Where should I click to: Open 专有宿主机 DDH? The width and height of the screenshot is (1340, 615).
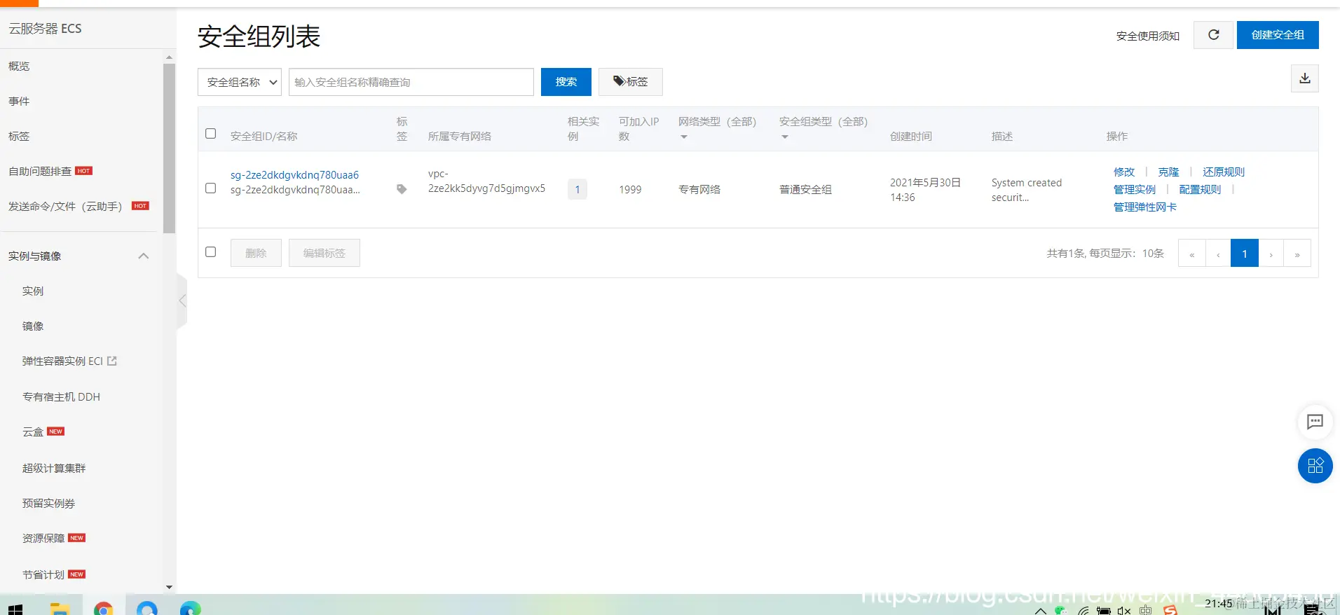(61, 396)
